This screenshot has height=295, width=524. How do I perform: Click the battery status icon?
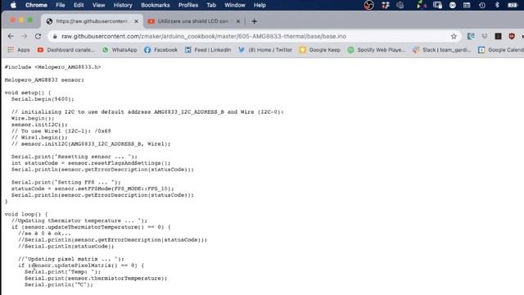coord(513,5)
